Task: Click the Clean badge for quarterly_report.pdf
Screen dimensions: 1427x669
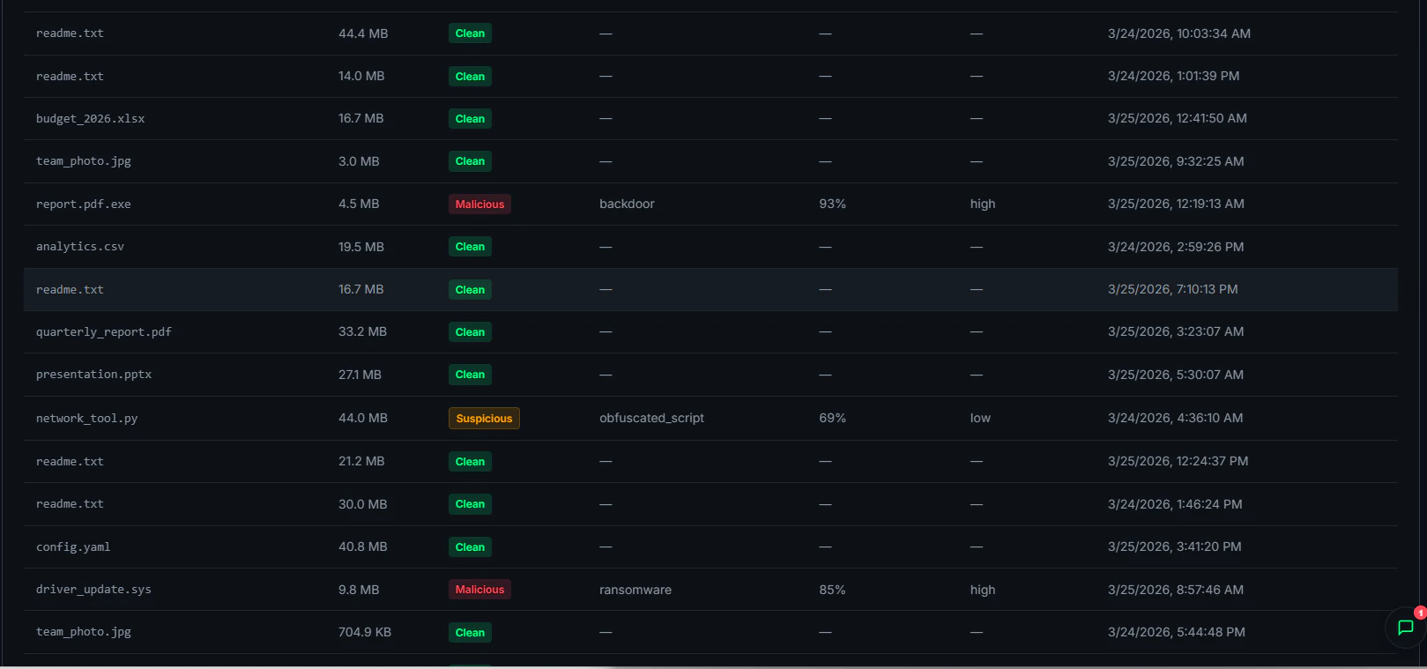Action: [x=470, y=332]
